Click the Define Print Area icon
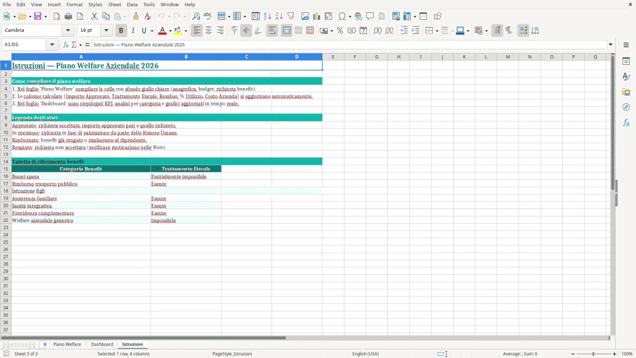This screenshot has width=636, height=358. point(396,16)
